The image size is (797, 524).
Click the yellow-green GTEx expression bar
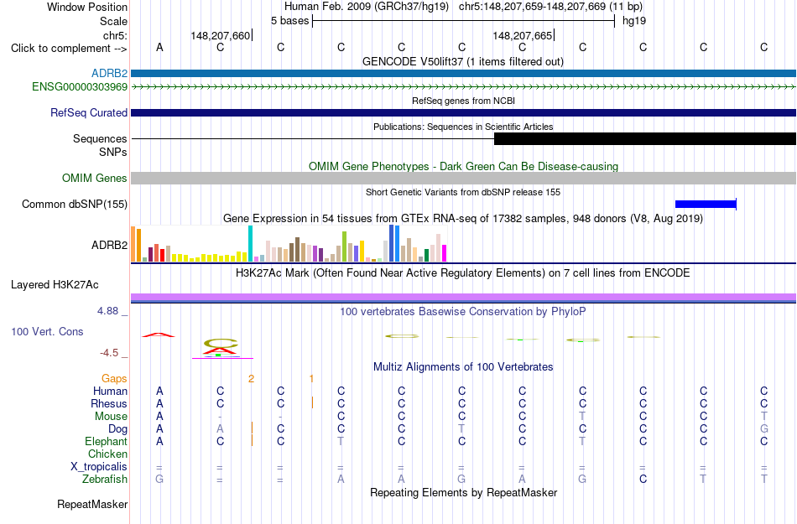(x=344, y=246)
